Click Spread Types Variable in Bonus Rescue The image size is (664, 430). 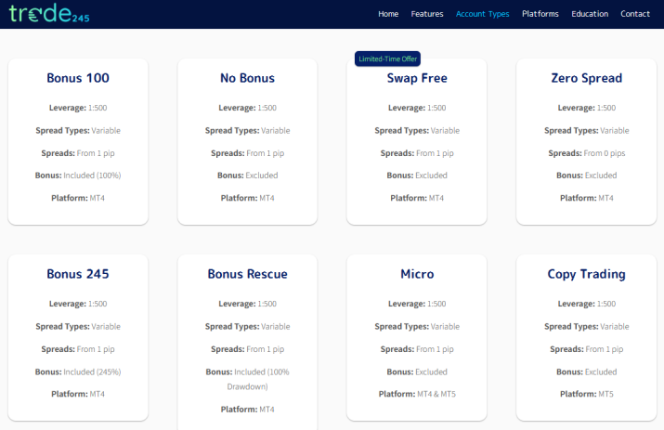[247, 327]
